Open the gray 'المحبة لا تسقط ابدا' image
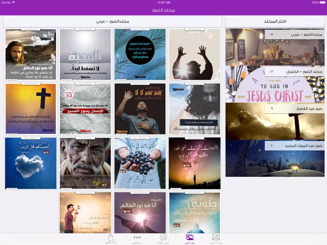327x245 pixels. 85,55
